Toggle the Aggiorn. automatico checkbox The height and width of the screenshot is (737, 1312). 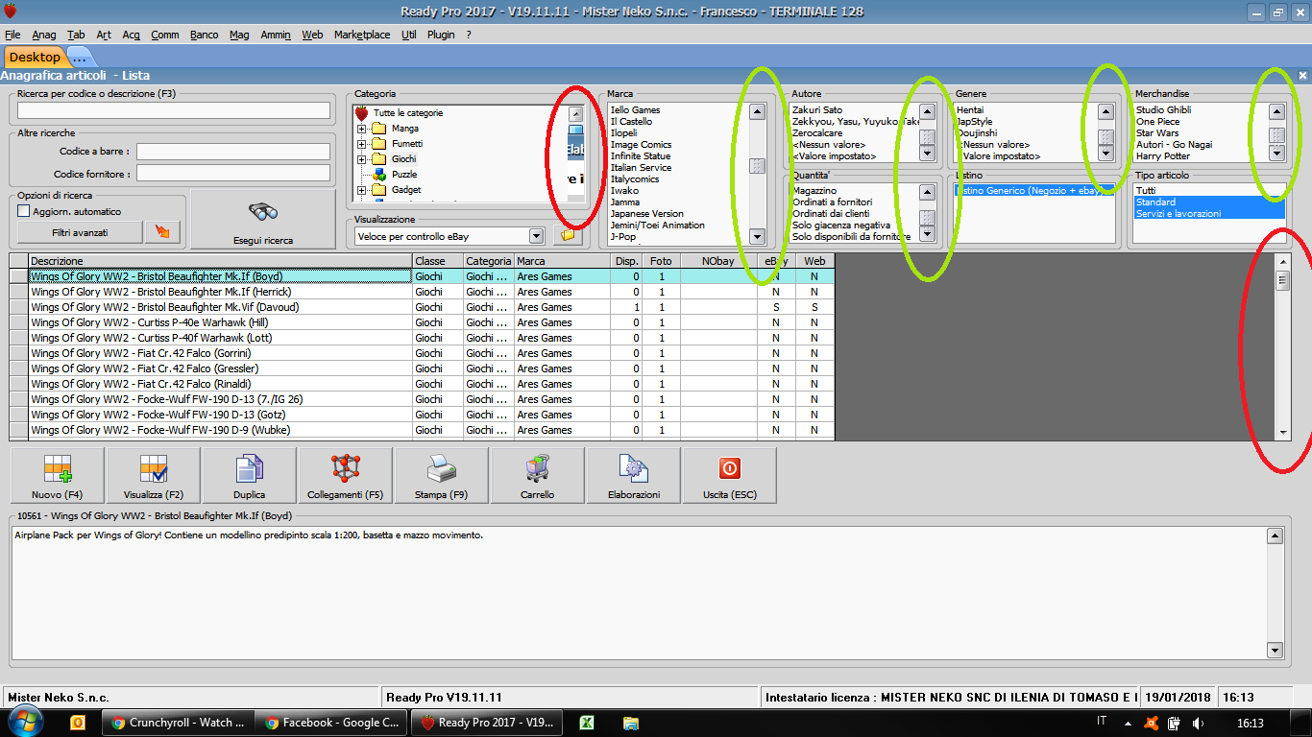pyautogui.click(x=24, y=211)
